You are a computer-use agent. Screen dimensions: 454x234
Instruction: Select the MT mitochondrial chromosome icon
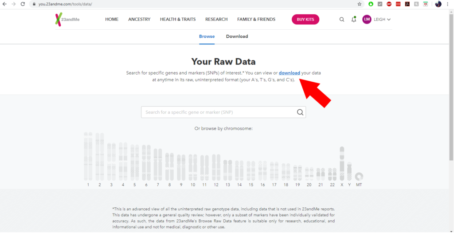coord(359,176)
